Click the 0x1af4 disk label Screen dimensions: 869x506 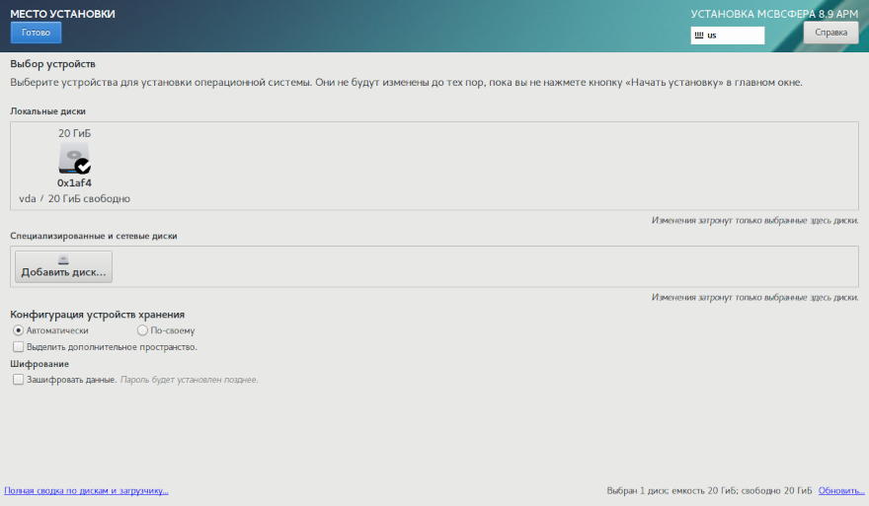pos(74,183)
